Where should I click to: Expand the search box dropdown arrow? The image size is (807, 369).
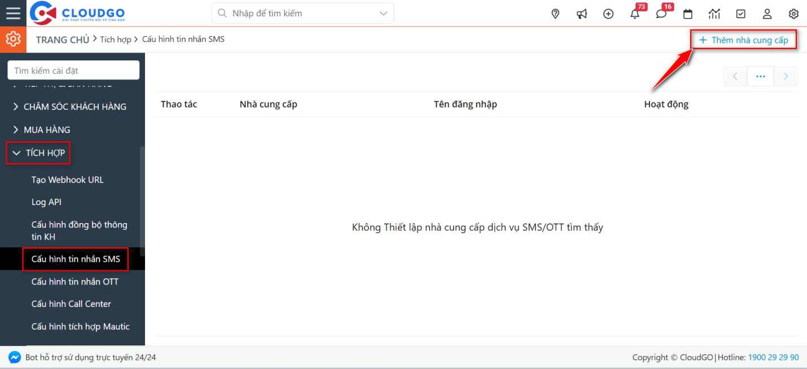pyautogui.click(x=383, y=13)
